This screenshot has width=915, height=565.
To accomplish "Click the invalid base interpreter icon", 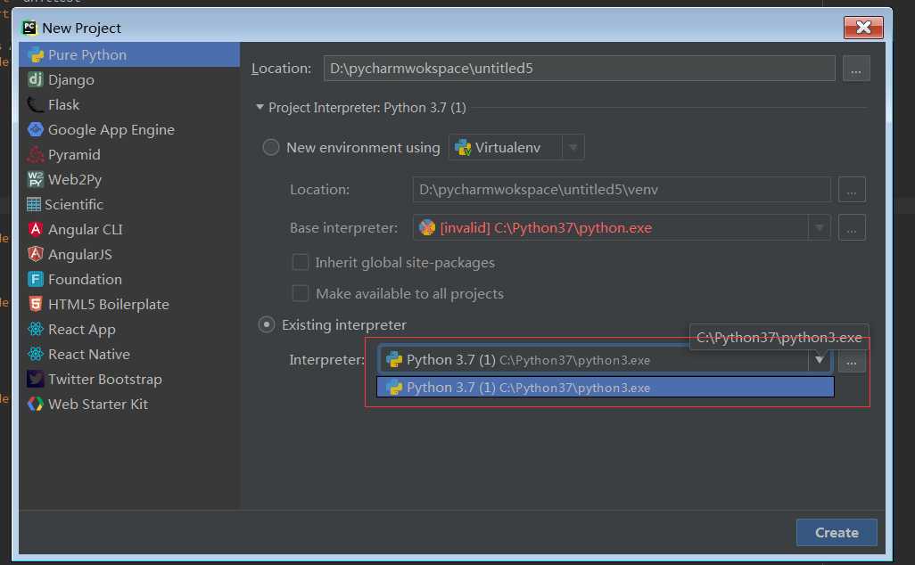I will tap(427, 227).
